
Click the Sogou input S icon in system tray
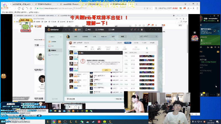click(204, 122)
